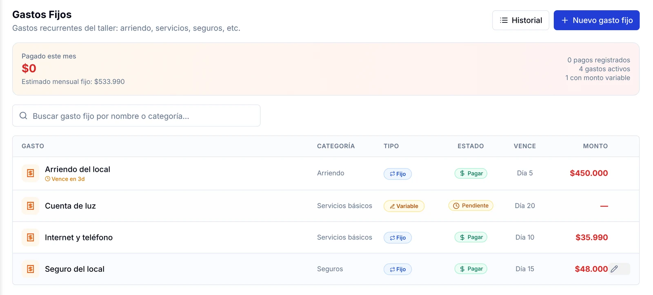
Task: Pay the Arriendo del local expense
Action: pos(471,173)
